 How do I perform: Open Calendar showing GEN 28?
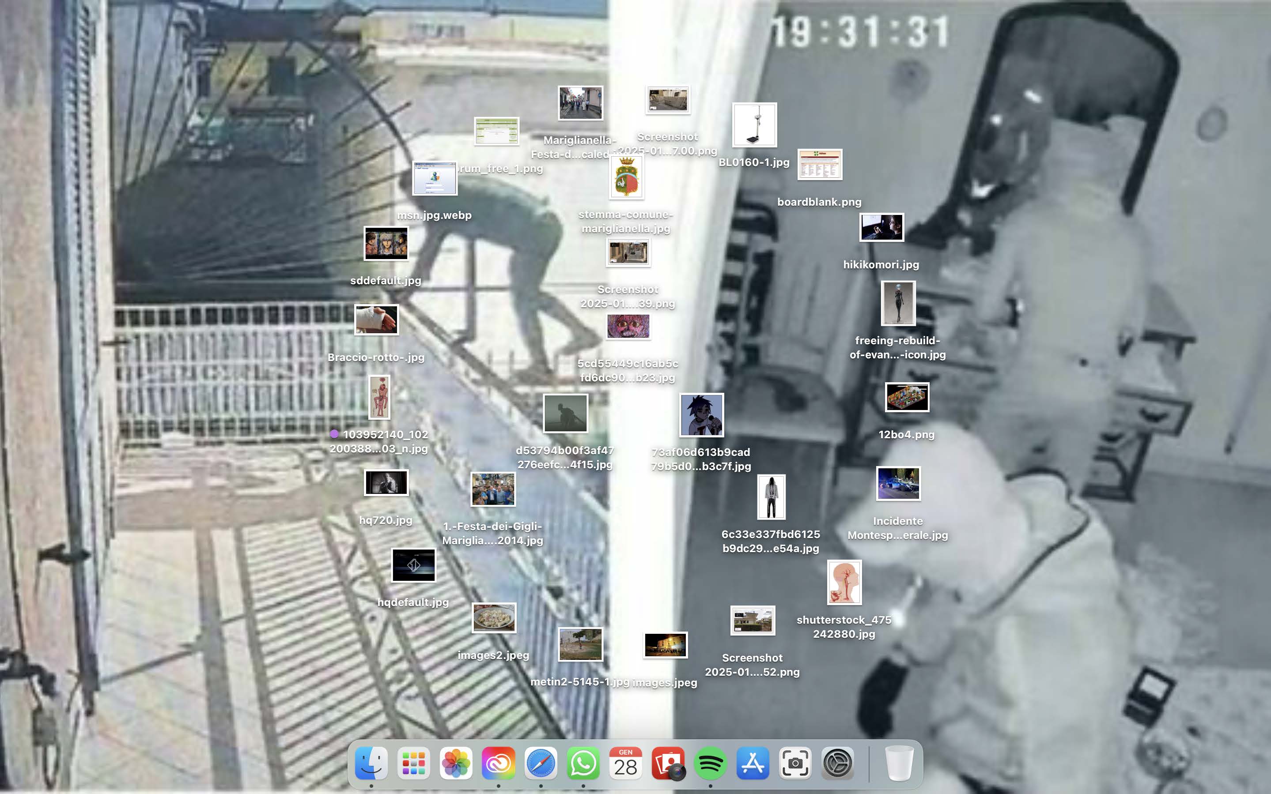point(625,763)
